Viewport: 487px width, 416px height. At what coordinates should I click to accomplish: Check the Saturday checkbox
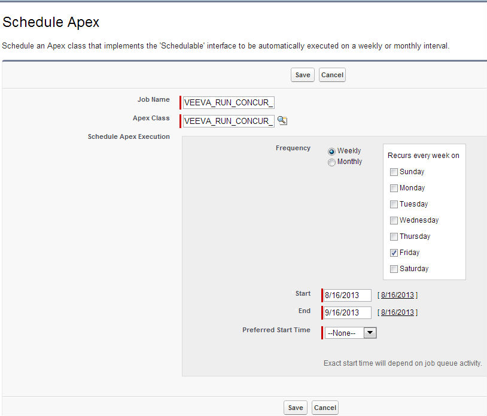pos(394,269)
